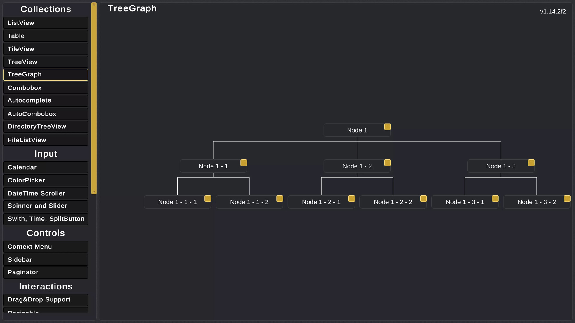
Task: Open the Paginator demo
Action: [x=46, y=272]
